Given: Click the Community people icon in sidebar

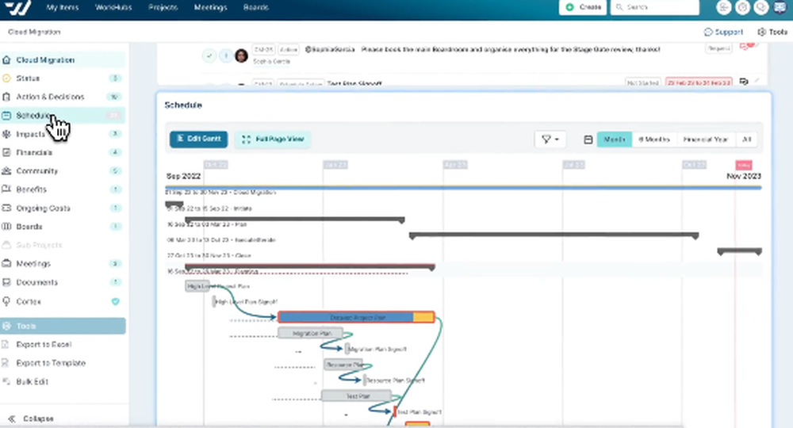Looking at the screenshot, I should [6, 170].
